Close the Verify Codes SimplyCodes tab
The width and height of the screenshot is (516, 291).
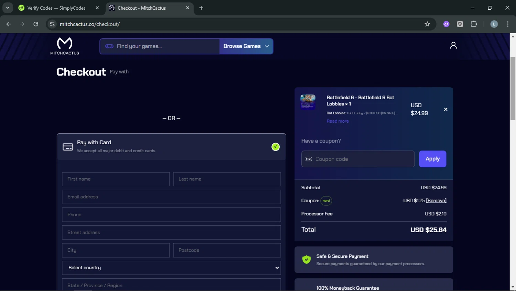click(97, 8)
